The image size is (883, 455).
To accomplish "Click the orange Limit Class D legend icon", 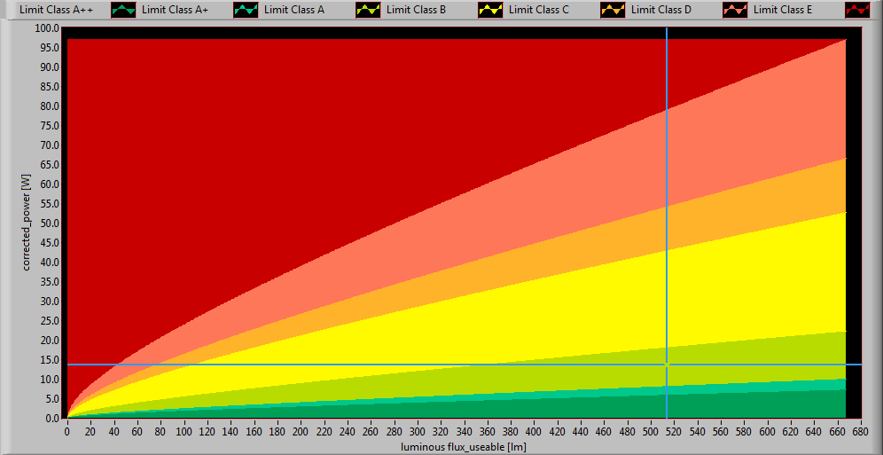I will pos(734,10).
